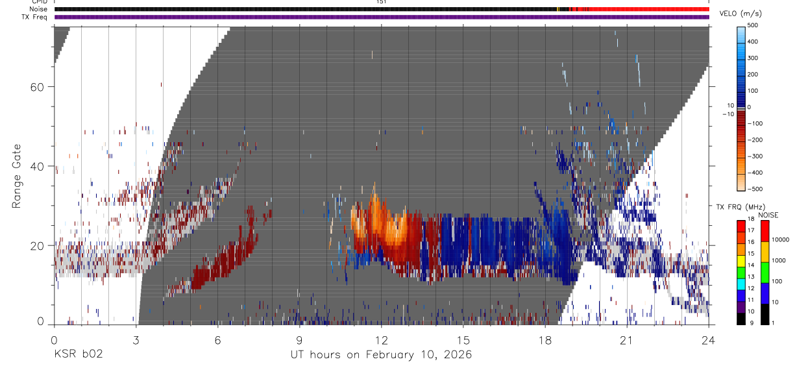Click the x-axis tick label 15

tap(463, 340)
